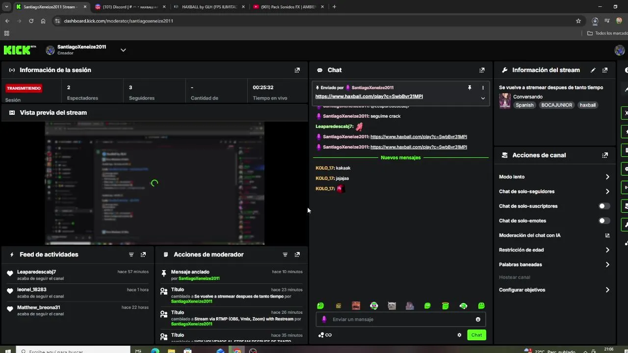Insert the clown emote

[x=374, y=306]
